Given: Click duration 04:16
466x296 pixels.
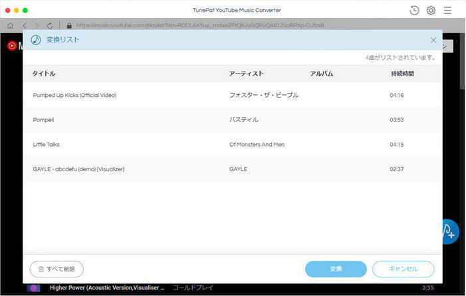Looking at the screenshot, I should point(397,95).
